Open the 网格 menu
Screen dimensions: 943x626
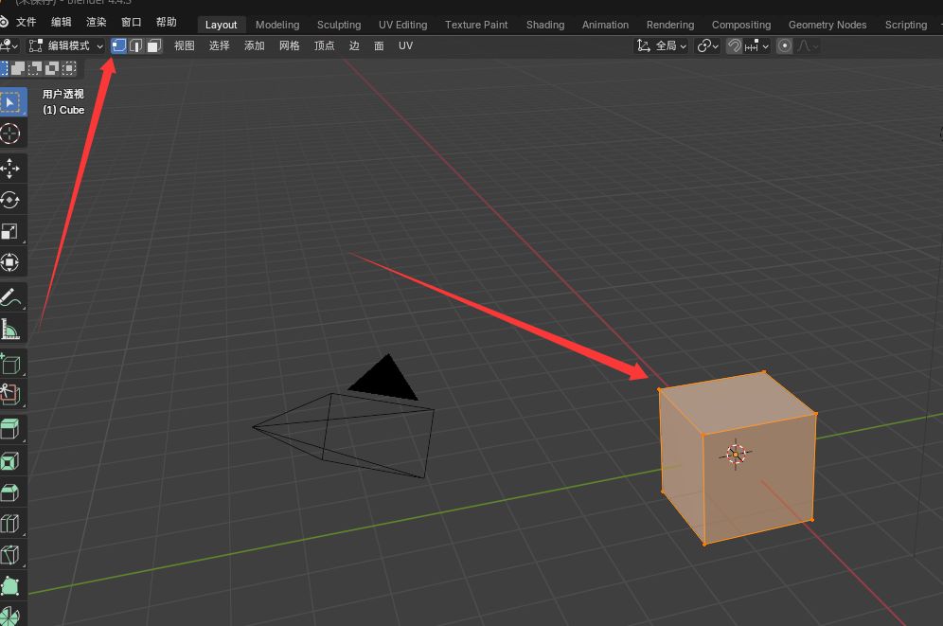pos(290,45)
